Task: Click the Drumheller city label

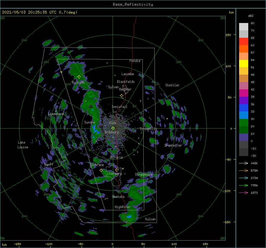Action: [173, 145]
